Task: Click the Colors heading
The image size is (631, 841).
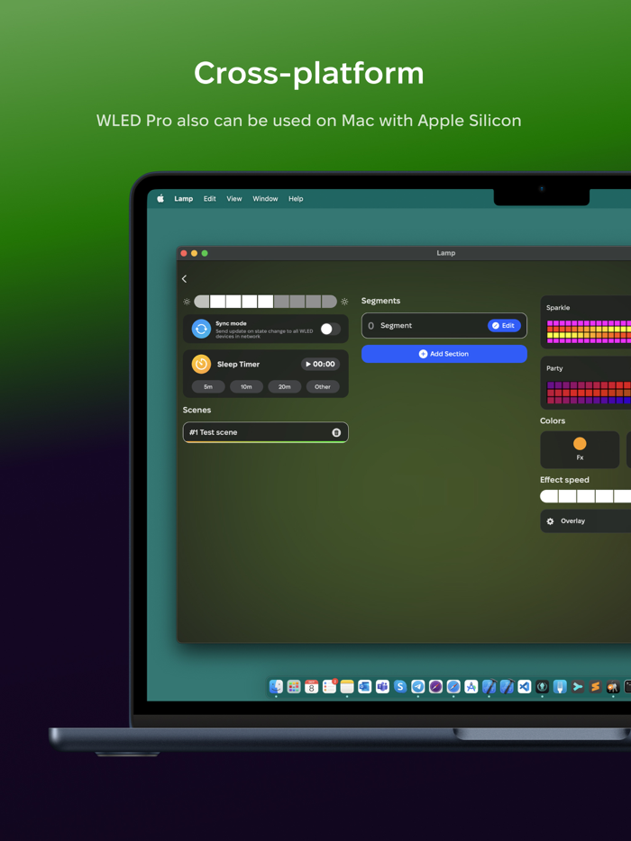Action: click(x=553, y=421)
